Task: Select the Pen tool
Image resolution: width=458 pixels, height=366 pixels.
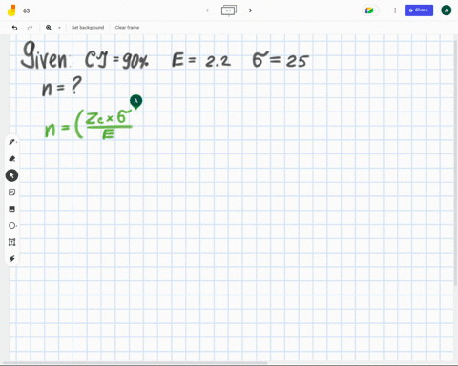Action: 12,142
